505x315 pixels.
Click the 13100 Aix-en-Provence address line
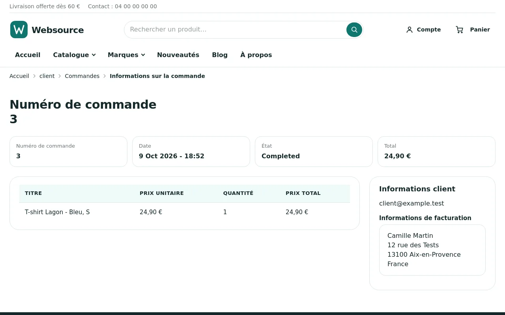[424, 255]
